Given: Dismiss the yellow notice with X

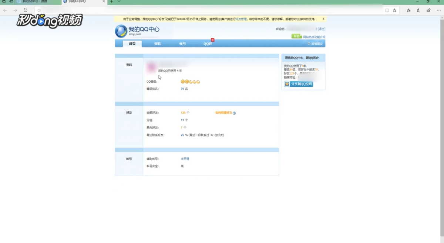Looking at the screenshot, I should coord(323,19).
